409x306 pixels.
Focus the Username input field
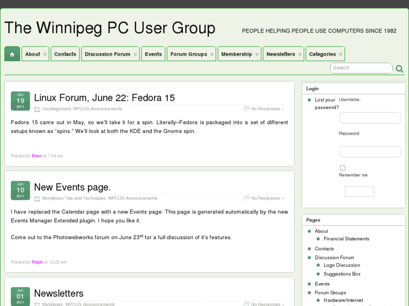click(370, 118)
